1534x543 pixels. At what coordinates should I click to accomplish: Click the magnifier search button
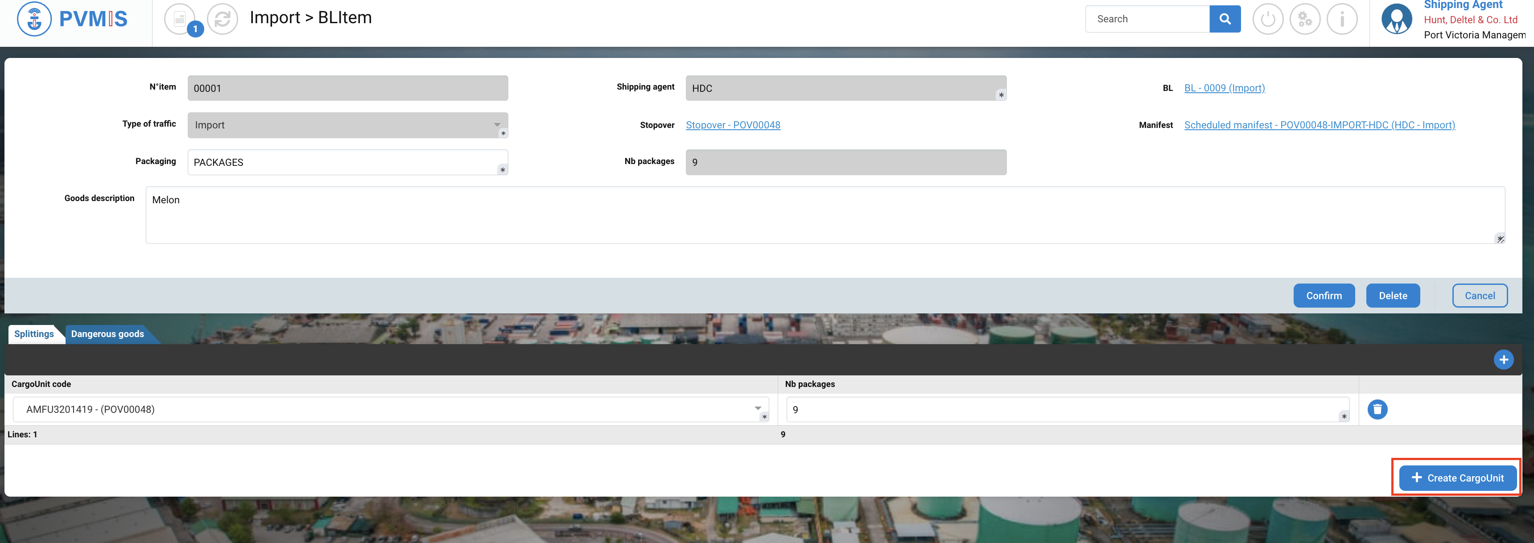[x=1225, y=19]
